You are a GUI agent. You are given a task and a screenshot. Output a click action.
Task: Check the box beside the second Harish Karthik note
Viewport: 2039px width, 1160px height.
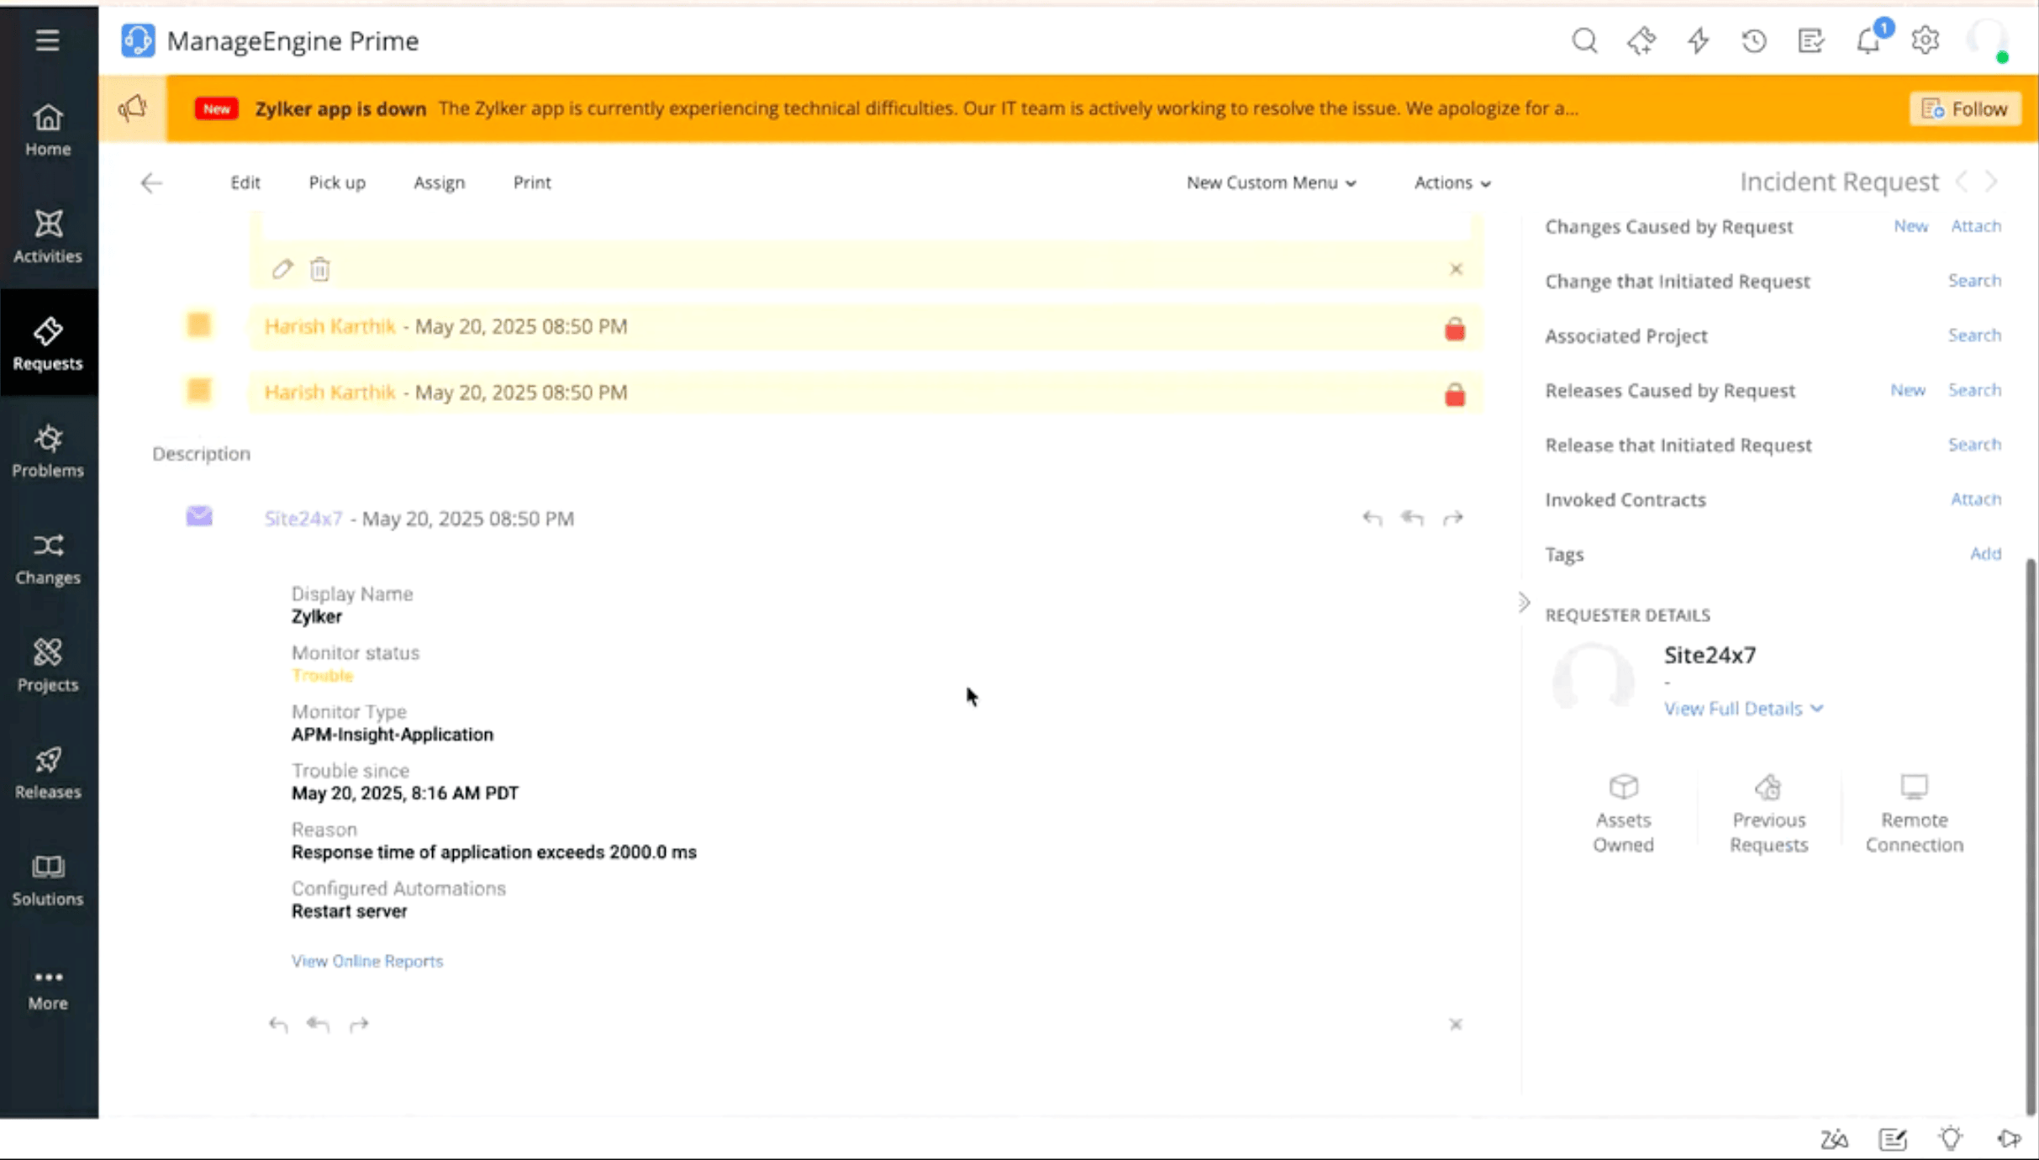(199, 390)
